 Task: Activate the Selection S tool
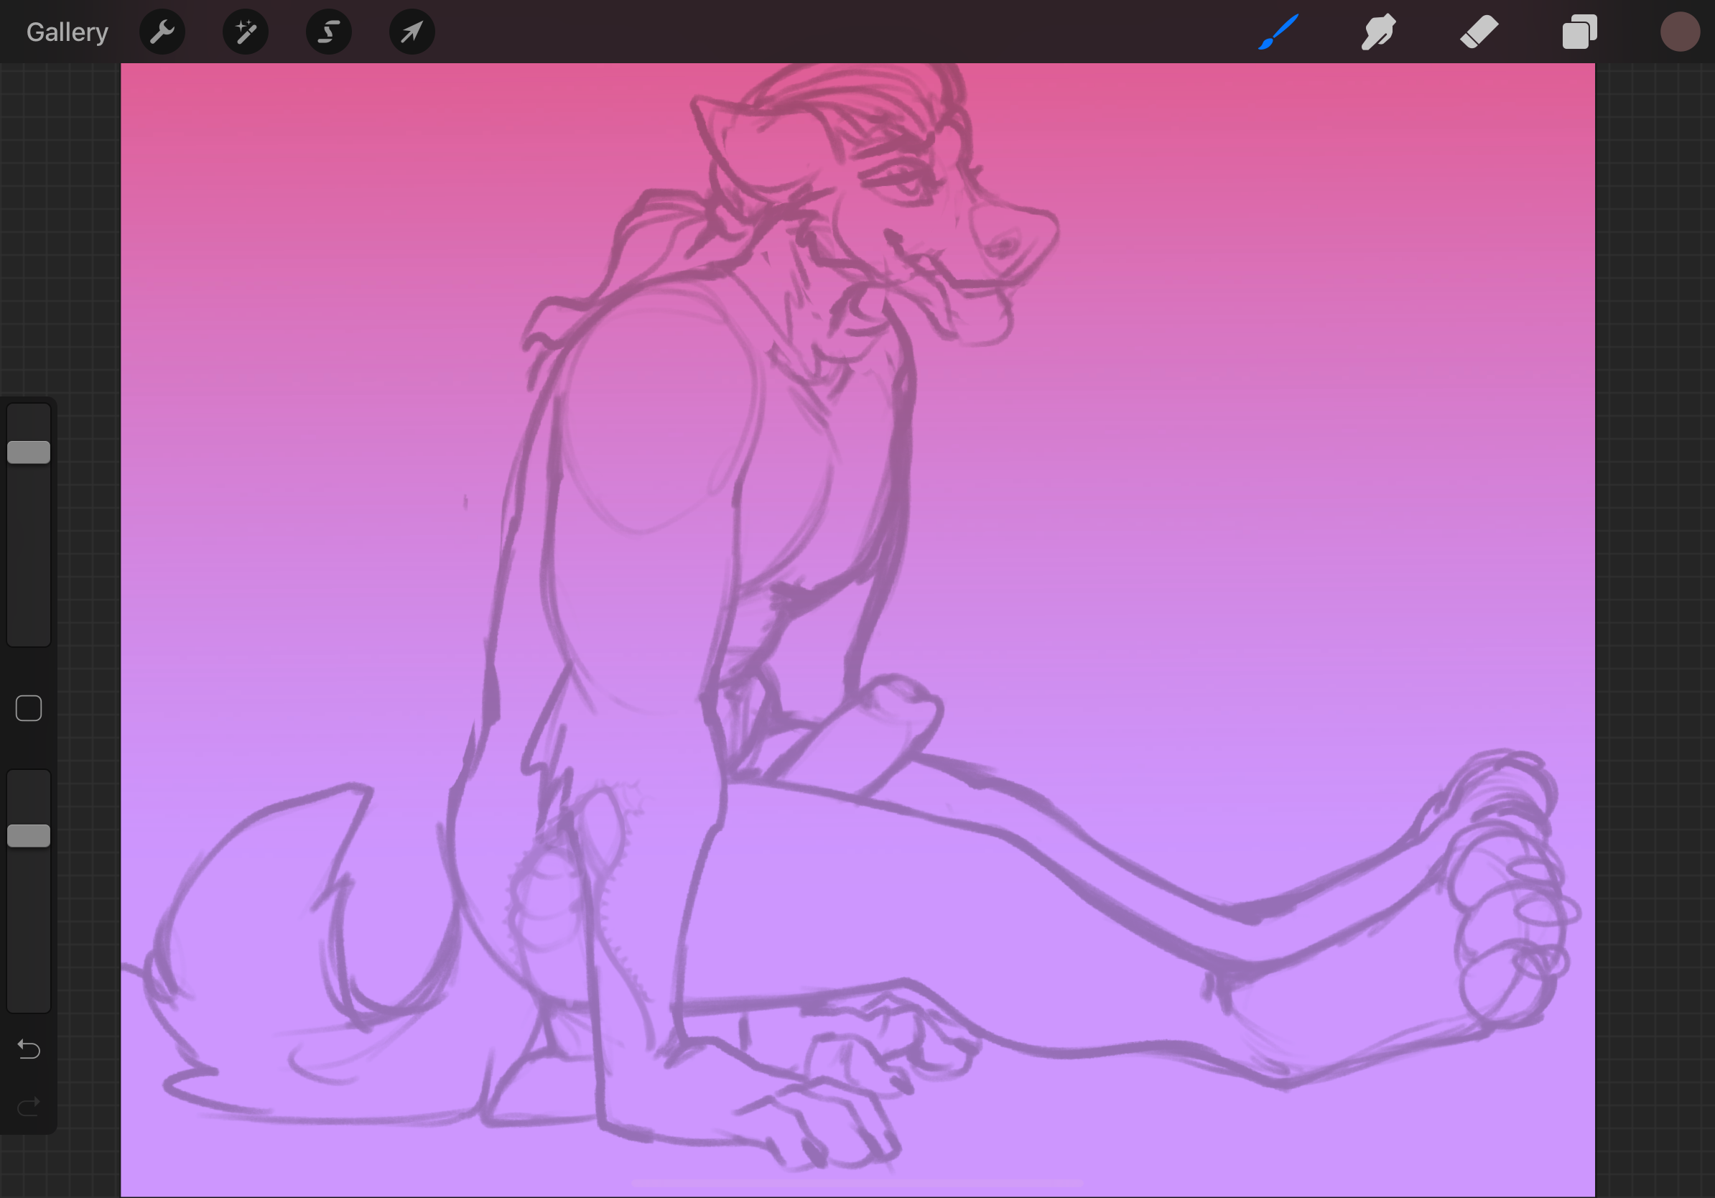point(329,32)
